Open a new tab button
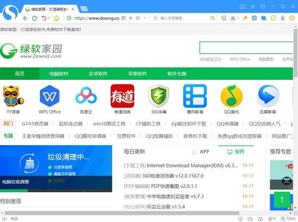 coord(84,9)
